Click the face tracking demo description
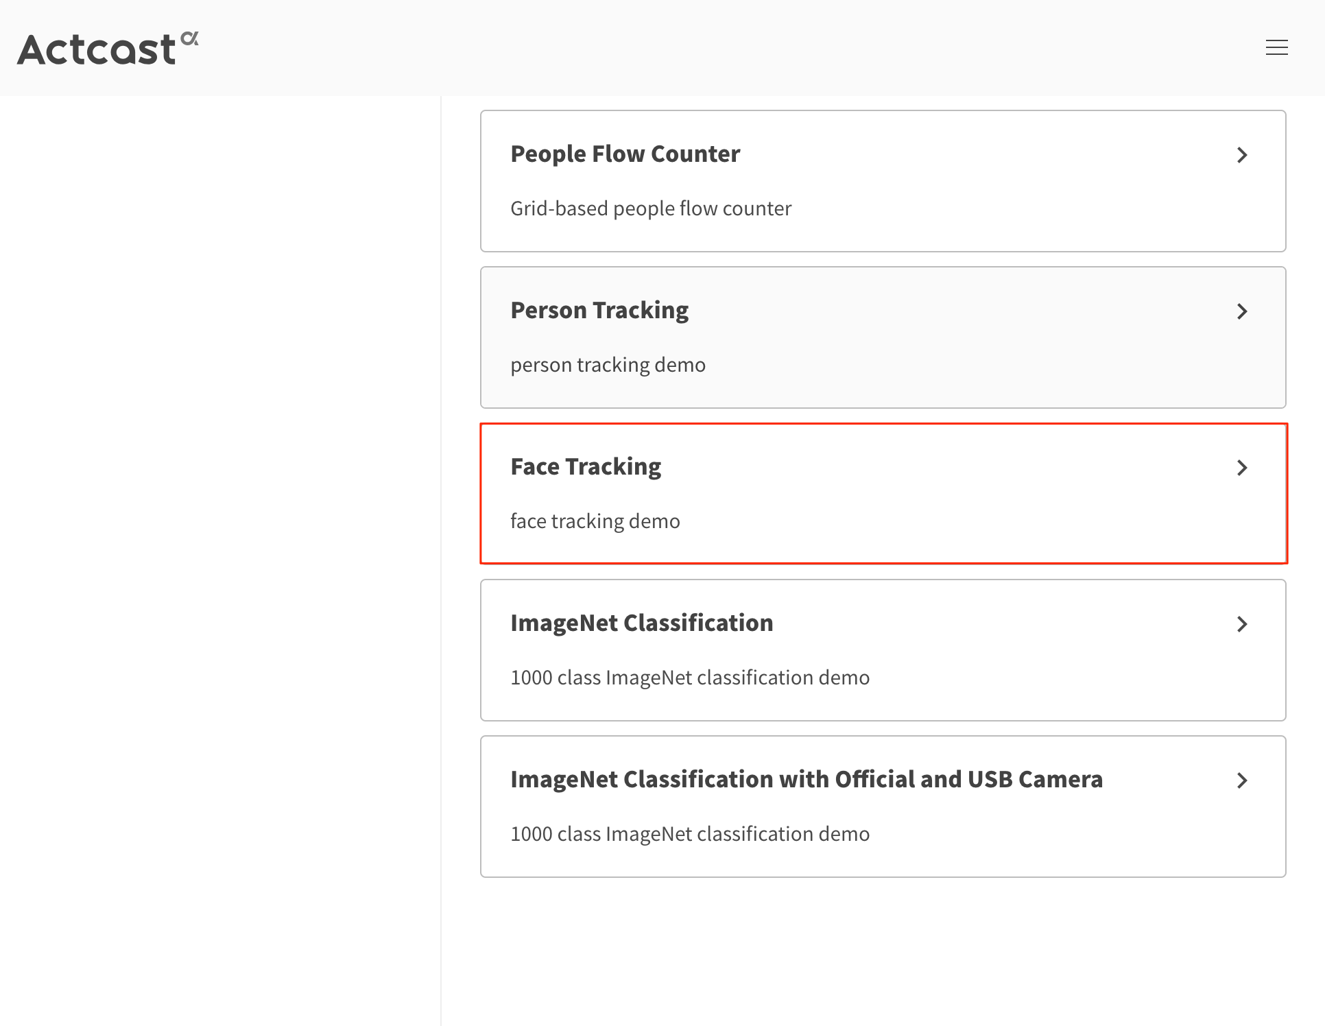 tap(594, 521)
